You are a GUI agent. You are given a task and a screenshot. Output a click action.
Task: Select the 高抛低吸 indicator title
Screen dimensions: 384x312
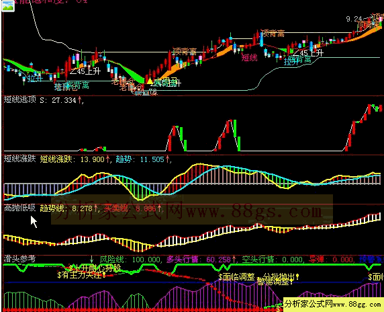20,208
